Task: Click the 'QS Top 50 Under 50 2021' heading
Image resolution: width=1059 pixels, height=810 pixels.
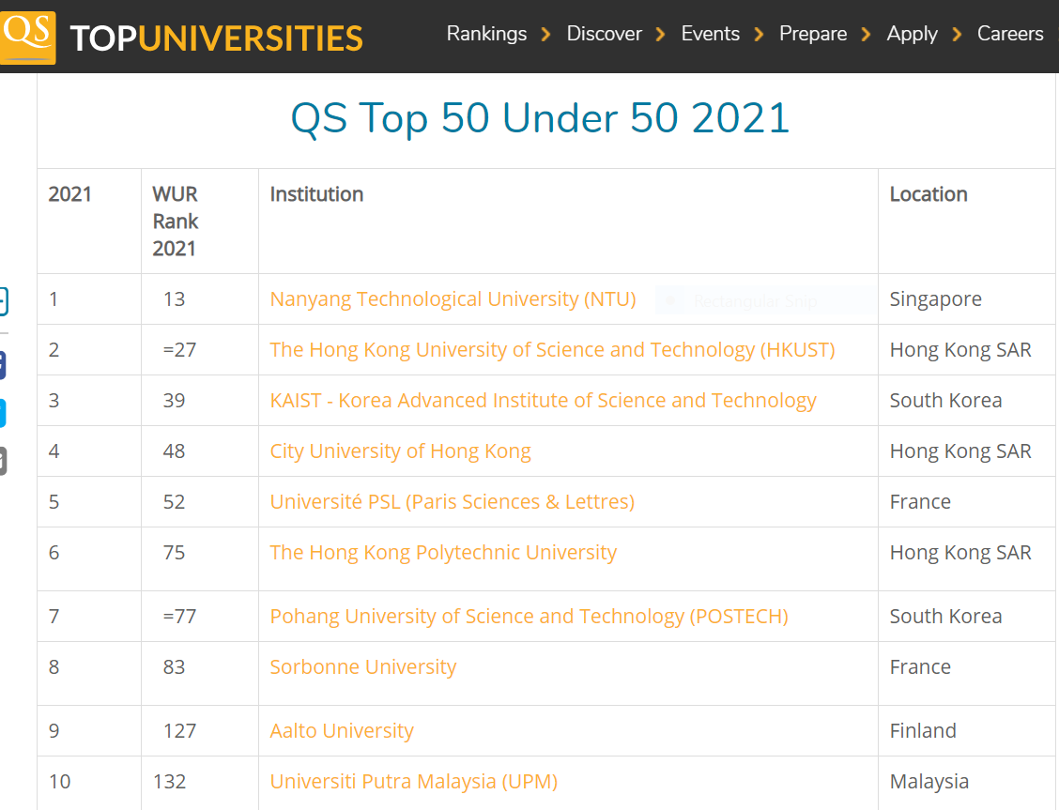Action: pyautogui.click(x=540, y=119)
